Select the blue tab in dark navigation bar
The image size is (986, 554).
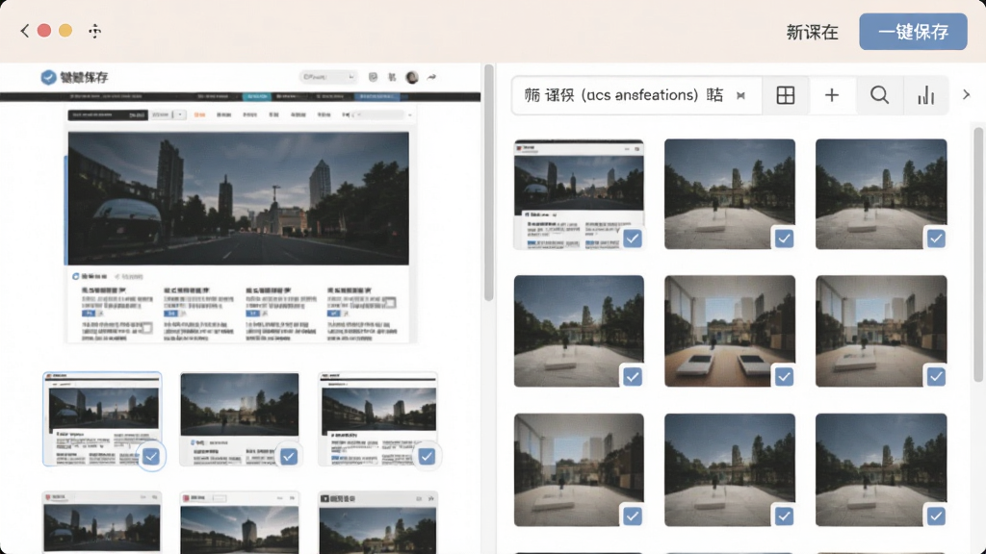376,97
